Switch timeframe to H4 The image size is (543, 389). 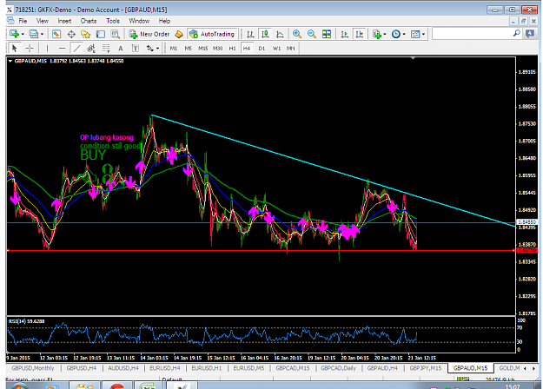point(247,48)
